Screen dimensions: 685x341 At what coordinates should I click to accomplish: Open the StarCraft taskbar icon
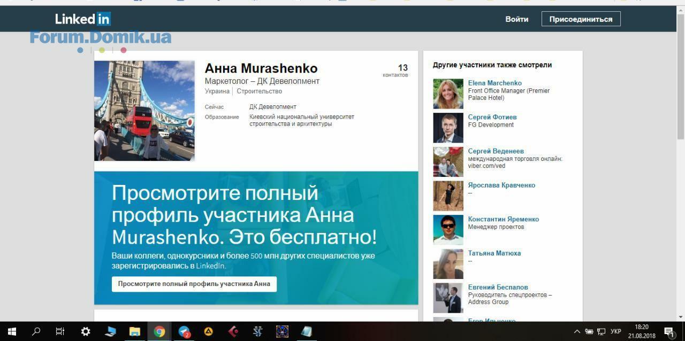tap(258, 331)
